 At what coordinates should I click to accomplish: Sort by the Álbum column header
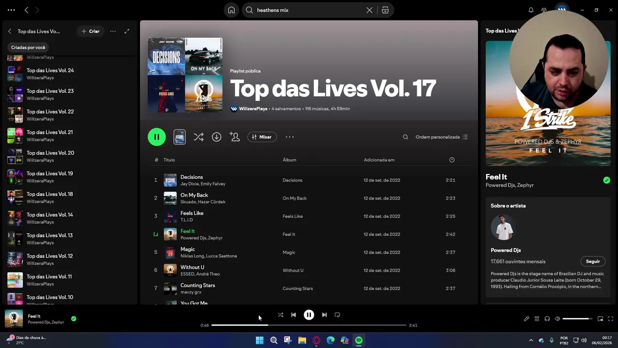coord(289,160)
